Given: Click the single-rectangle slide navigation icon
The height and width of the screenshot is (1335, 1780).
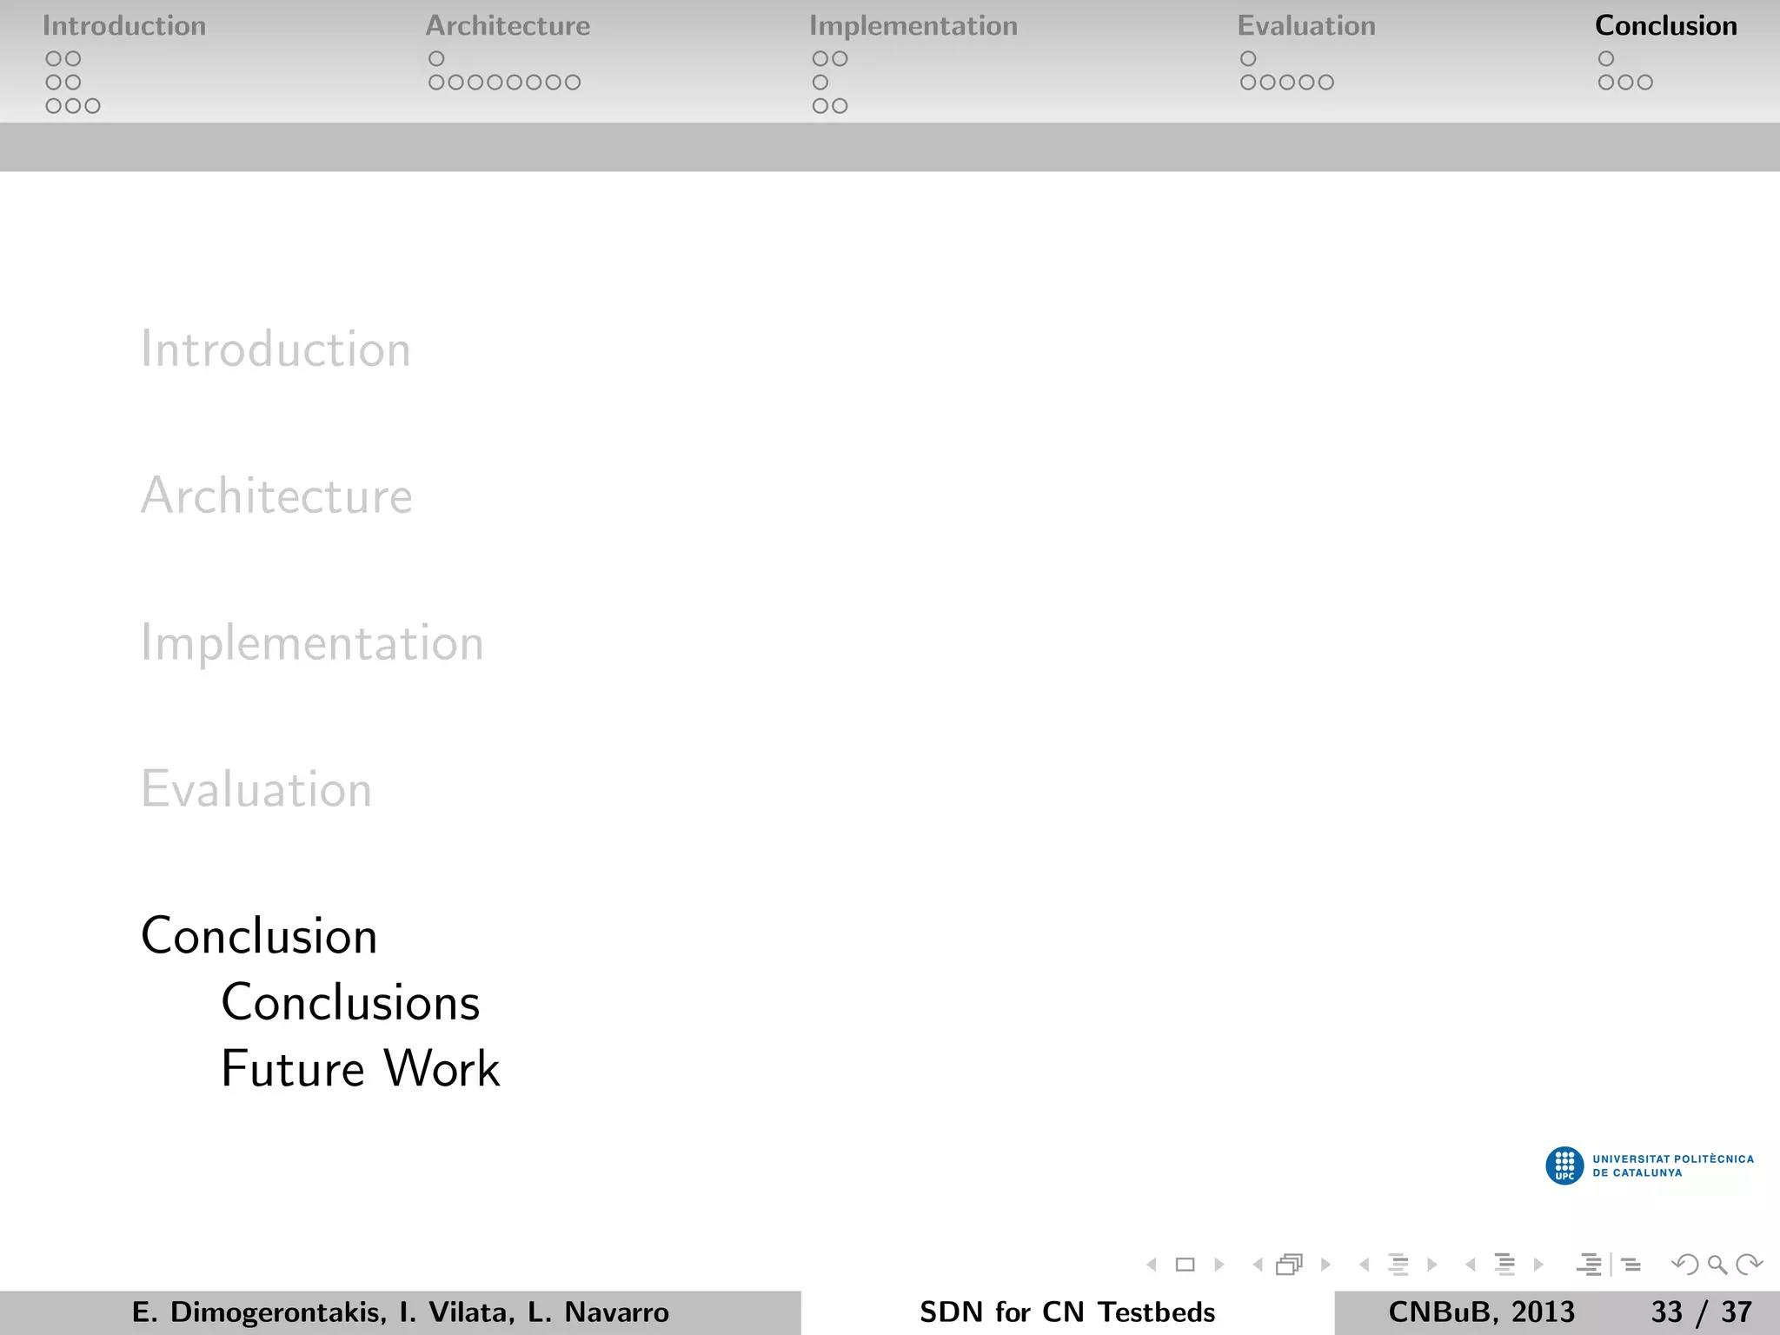Looking at the screenshot, I should point(1185,1265).
